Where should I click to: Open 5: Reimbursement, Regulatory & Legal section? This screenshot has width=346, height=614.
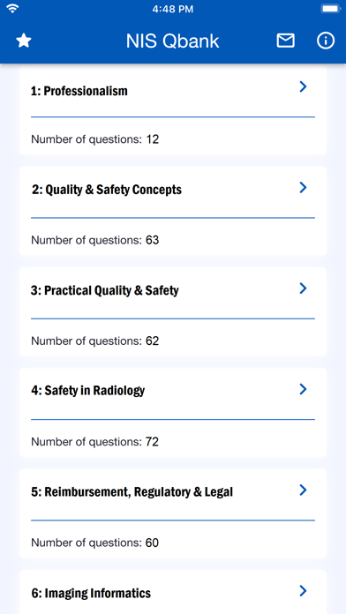point(132,492)
